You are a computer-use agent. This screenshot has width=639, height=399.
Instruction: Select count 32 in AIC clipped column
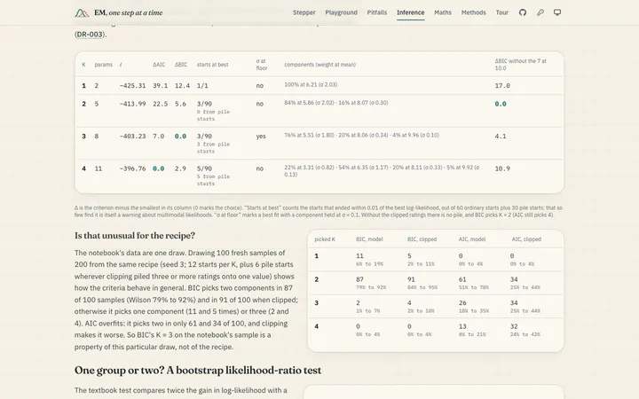[x=514, y=326]
